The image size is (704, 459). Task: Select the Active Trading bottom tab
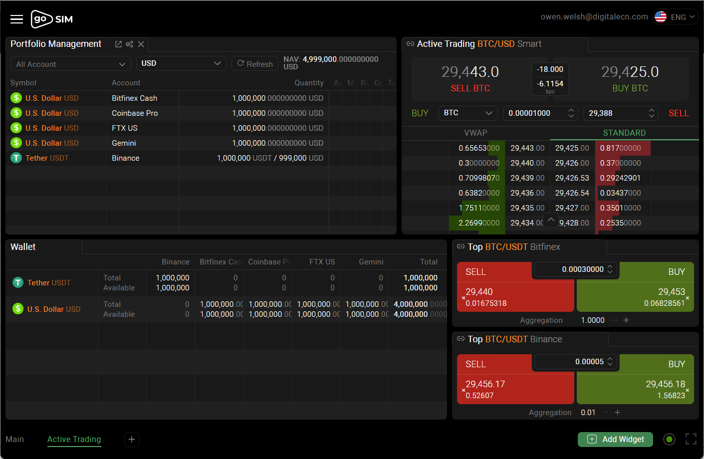tap(74, 439)
